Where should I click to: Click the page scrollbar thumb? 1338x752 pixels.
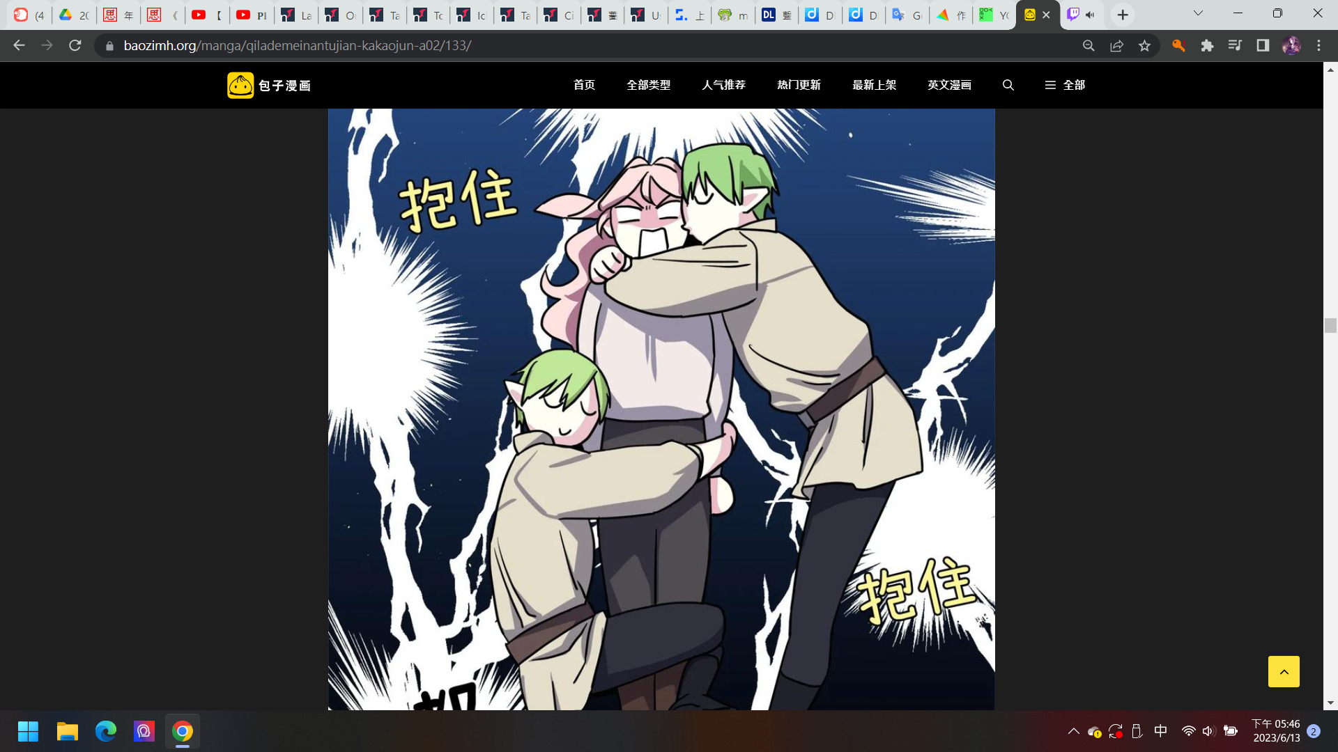pos(1330,325)
